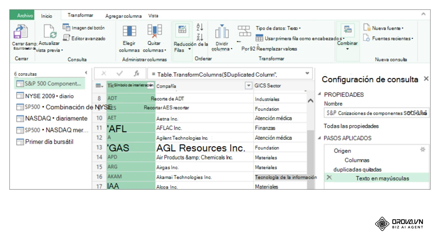
Task: Close the Configuración de consulta pane
Action: click(426, 79)
